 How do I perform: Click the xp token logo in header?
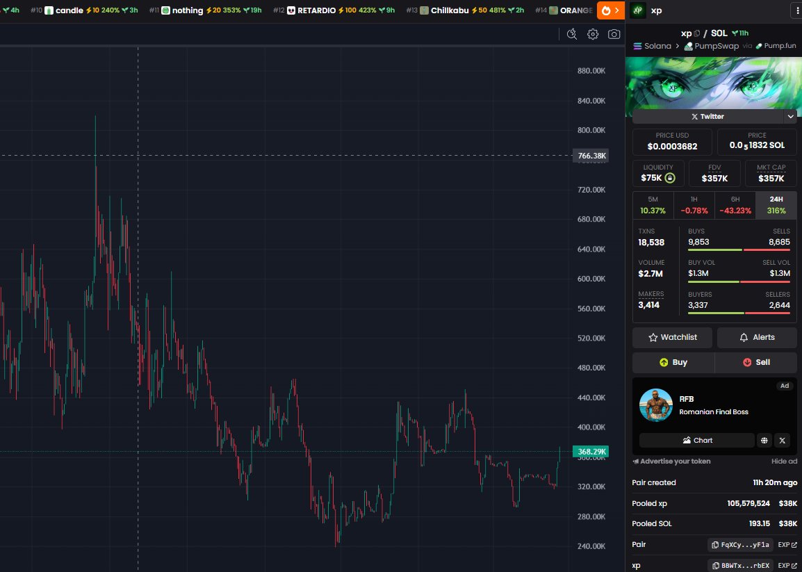[637, 10]
